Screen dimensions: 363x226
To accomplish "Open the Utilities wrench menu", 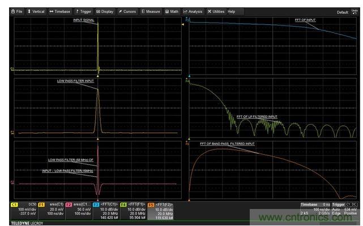I will coord(216,11).
